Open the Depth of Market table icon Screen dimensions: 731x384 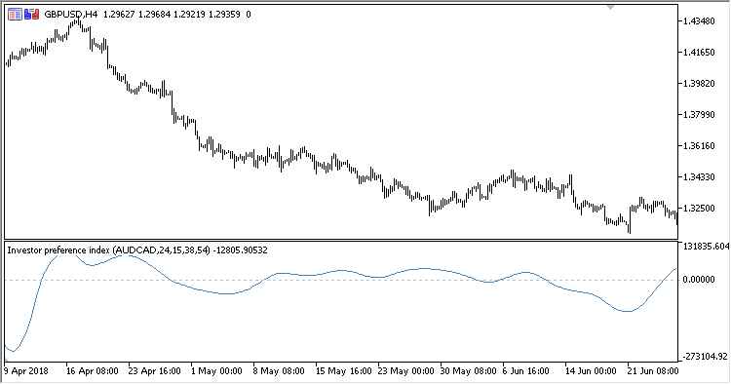[x=15, y=15]
